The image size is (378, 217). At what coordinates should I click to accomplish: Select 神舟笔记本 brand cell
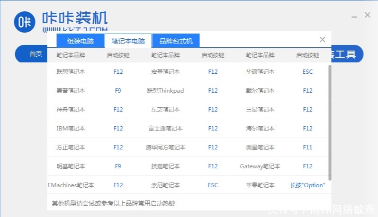[71, 110]
